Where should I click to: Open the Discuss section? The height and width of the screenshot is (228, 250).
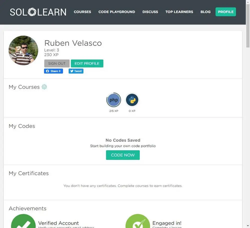coord(150,12)
